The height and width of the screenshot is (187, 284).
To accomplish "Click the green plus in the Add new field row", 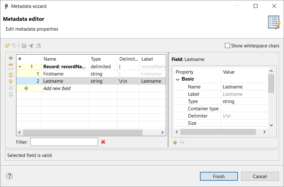I will tap(26, 88).
